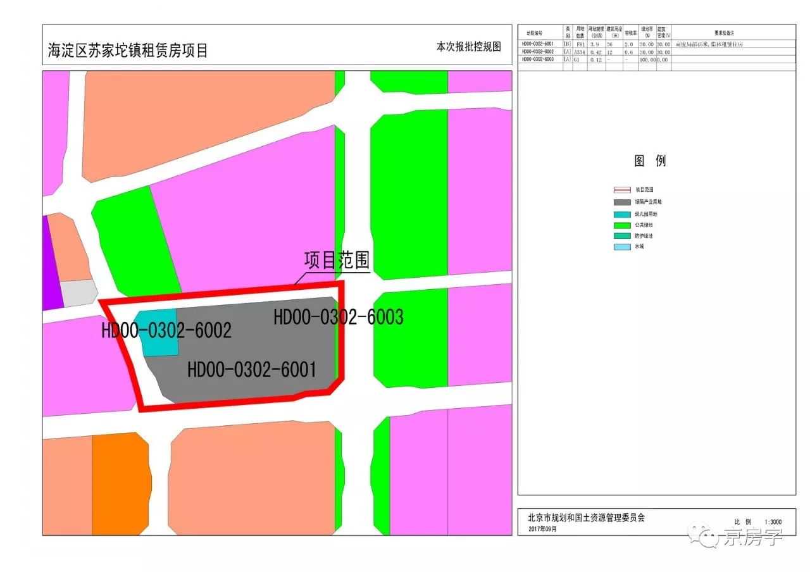Image resolution: width=810 pixels, height=572 pixels.
Task: Click the 比例 1:3000 scale text
Action: (x=757, y=522)
